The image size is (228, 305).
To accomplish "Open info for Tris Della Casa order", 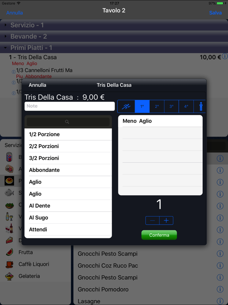I will (x=225, y=56).
